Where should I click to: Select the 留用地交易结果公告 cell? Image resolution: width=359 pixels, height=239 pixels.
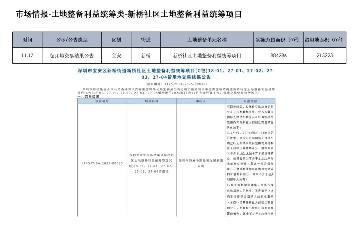72,55
